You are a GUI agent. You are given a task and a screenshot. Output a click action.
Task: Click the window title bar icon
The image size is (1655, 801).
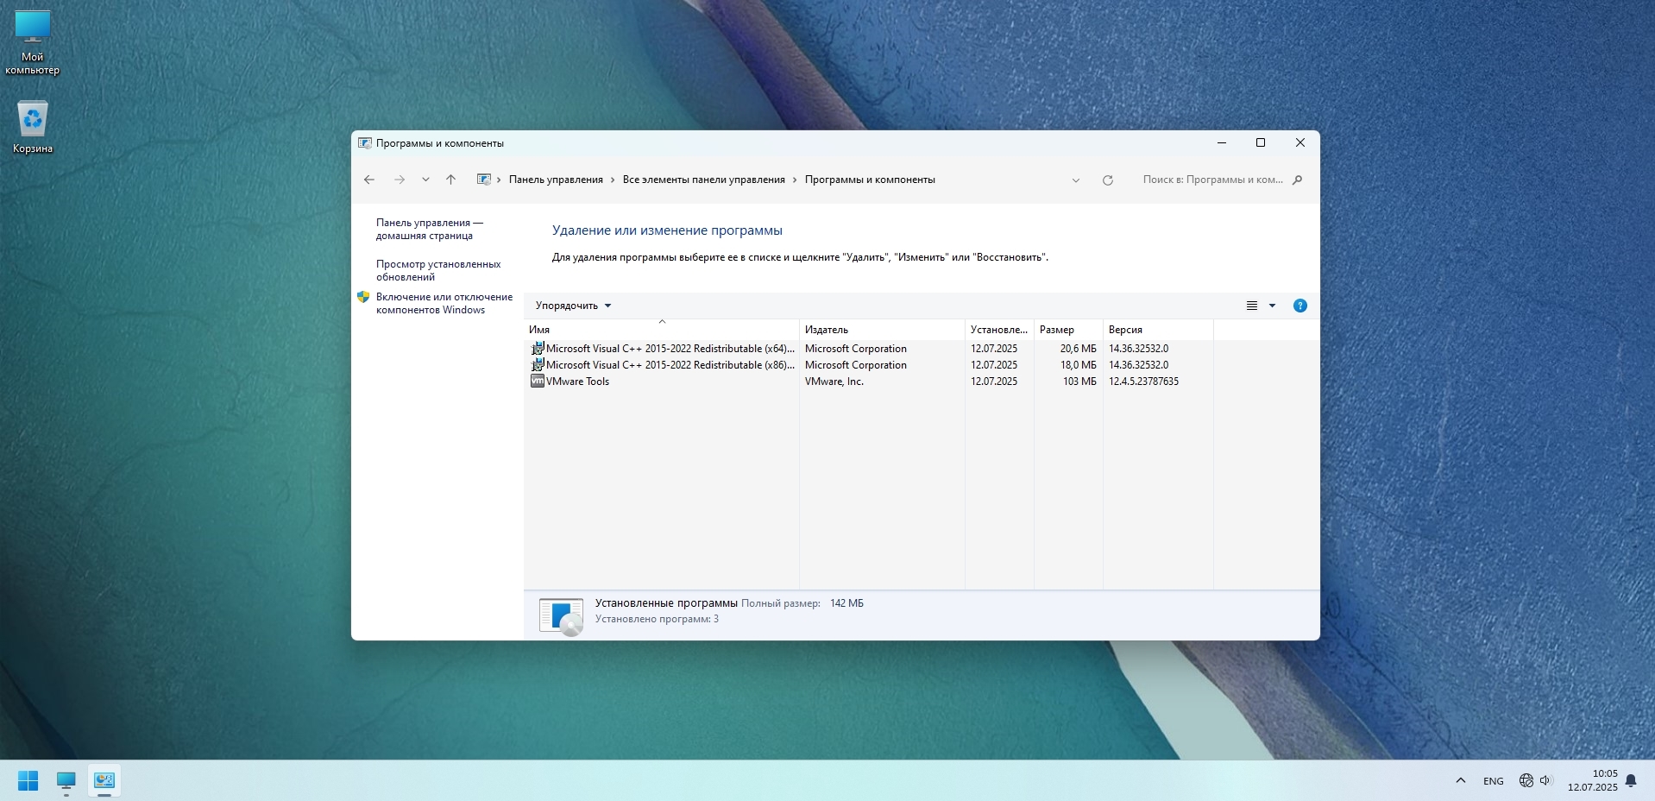tap(365, 143)
